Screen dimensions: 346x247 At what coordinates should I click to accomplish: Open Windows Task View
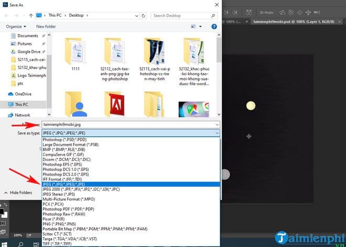click(x=36, y=244)
